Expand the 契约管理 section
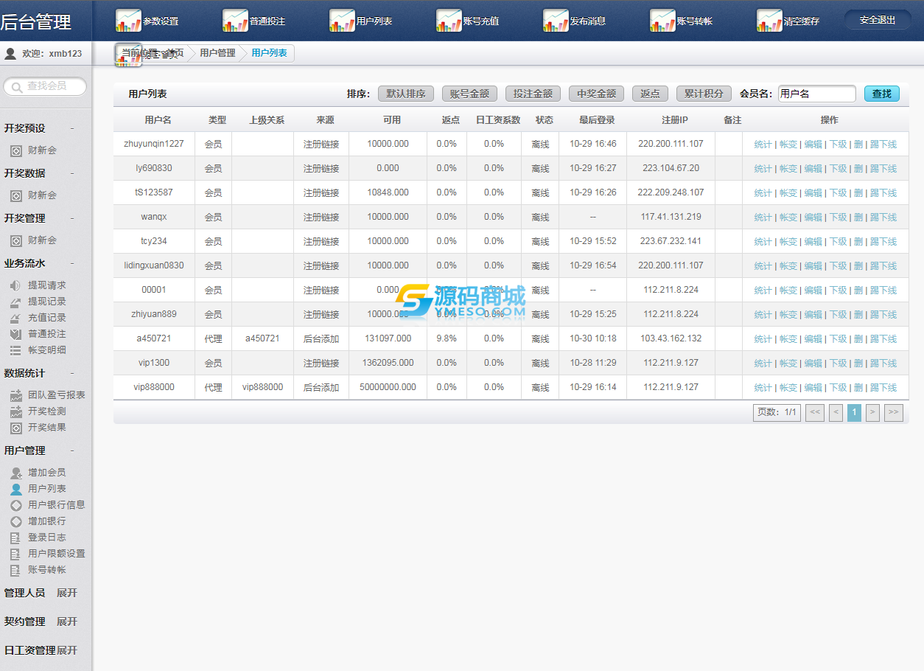The height and width of the screenshot is (671, 924). point(67,622)
